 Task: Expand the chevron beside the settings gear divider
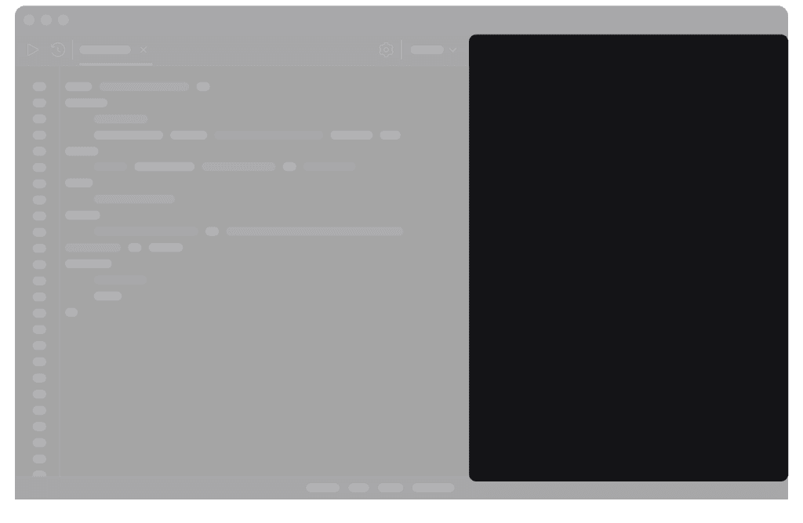click(453, 49)
